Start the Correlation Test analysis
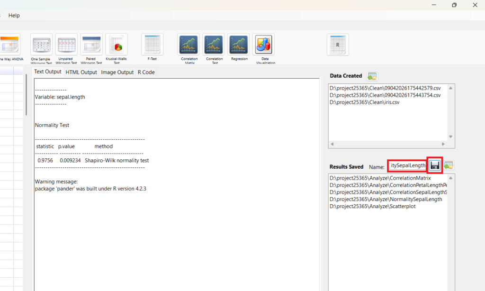Screen dimensions: 485x291 tap(214, 45)
